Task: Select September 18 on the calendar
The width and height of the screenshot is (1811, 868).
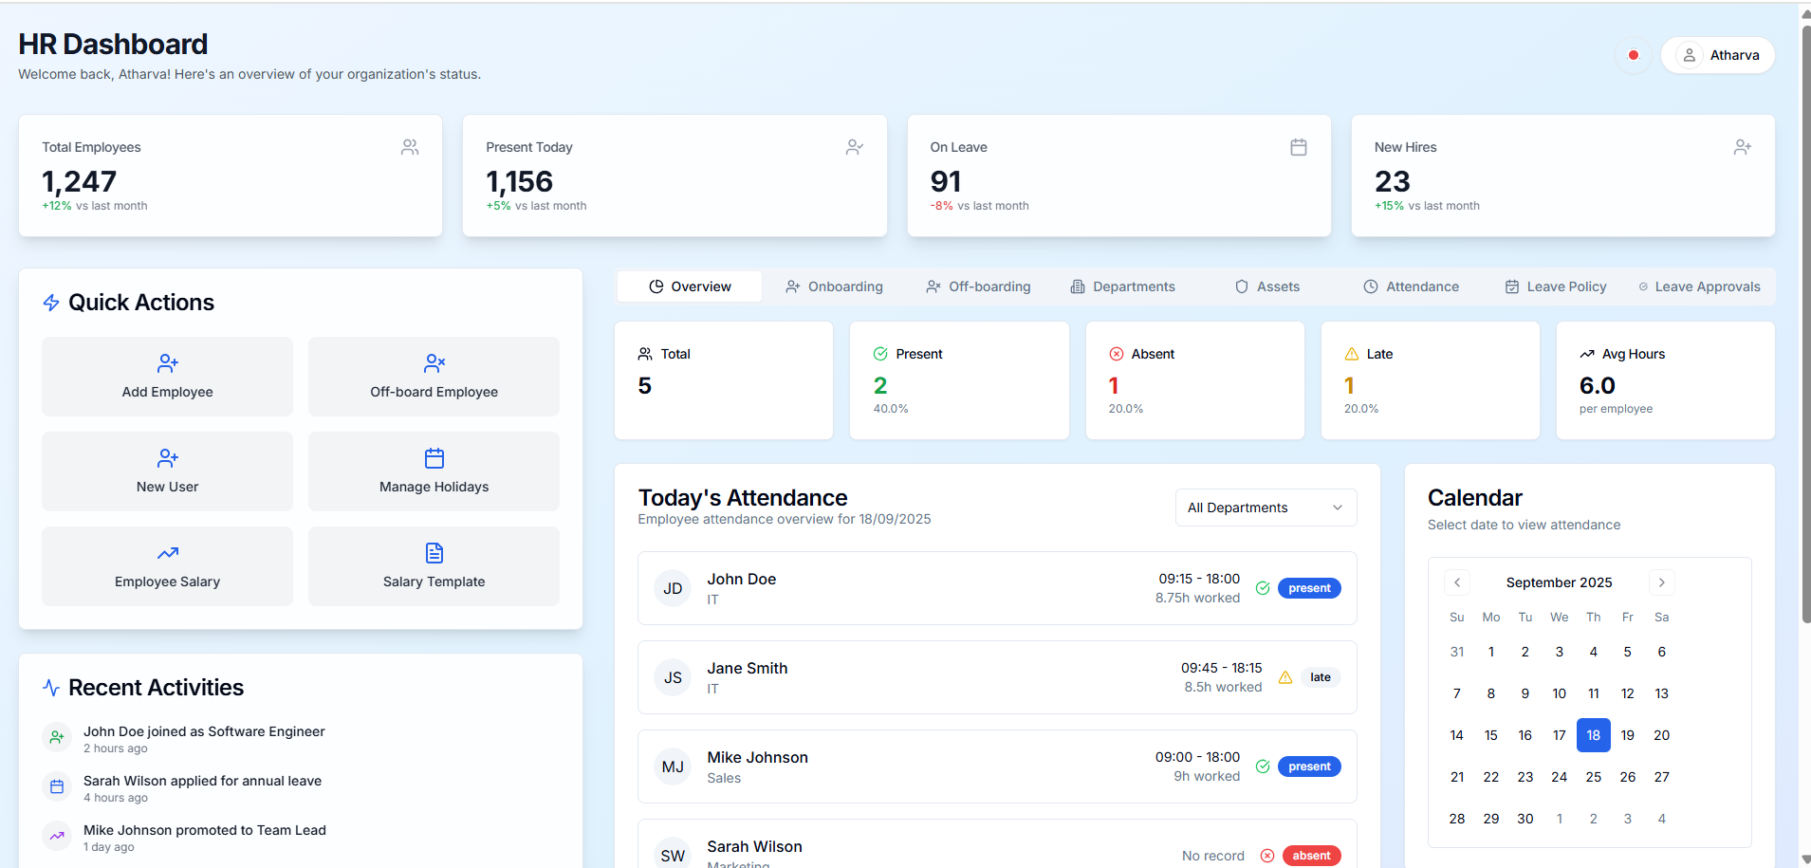Action: coord(1593,734)
